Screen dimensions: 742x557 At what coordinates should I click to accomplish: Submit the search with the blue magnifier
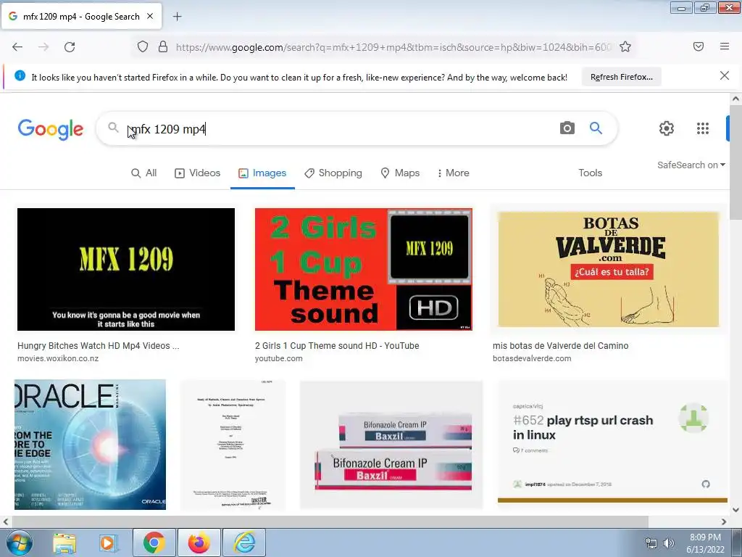click(596, 128)
